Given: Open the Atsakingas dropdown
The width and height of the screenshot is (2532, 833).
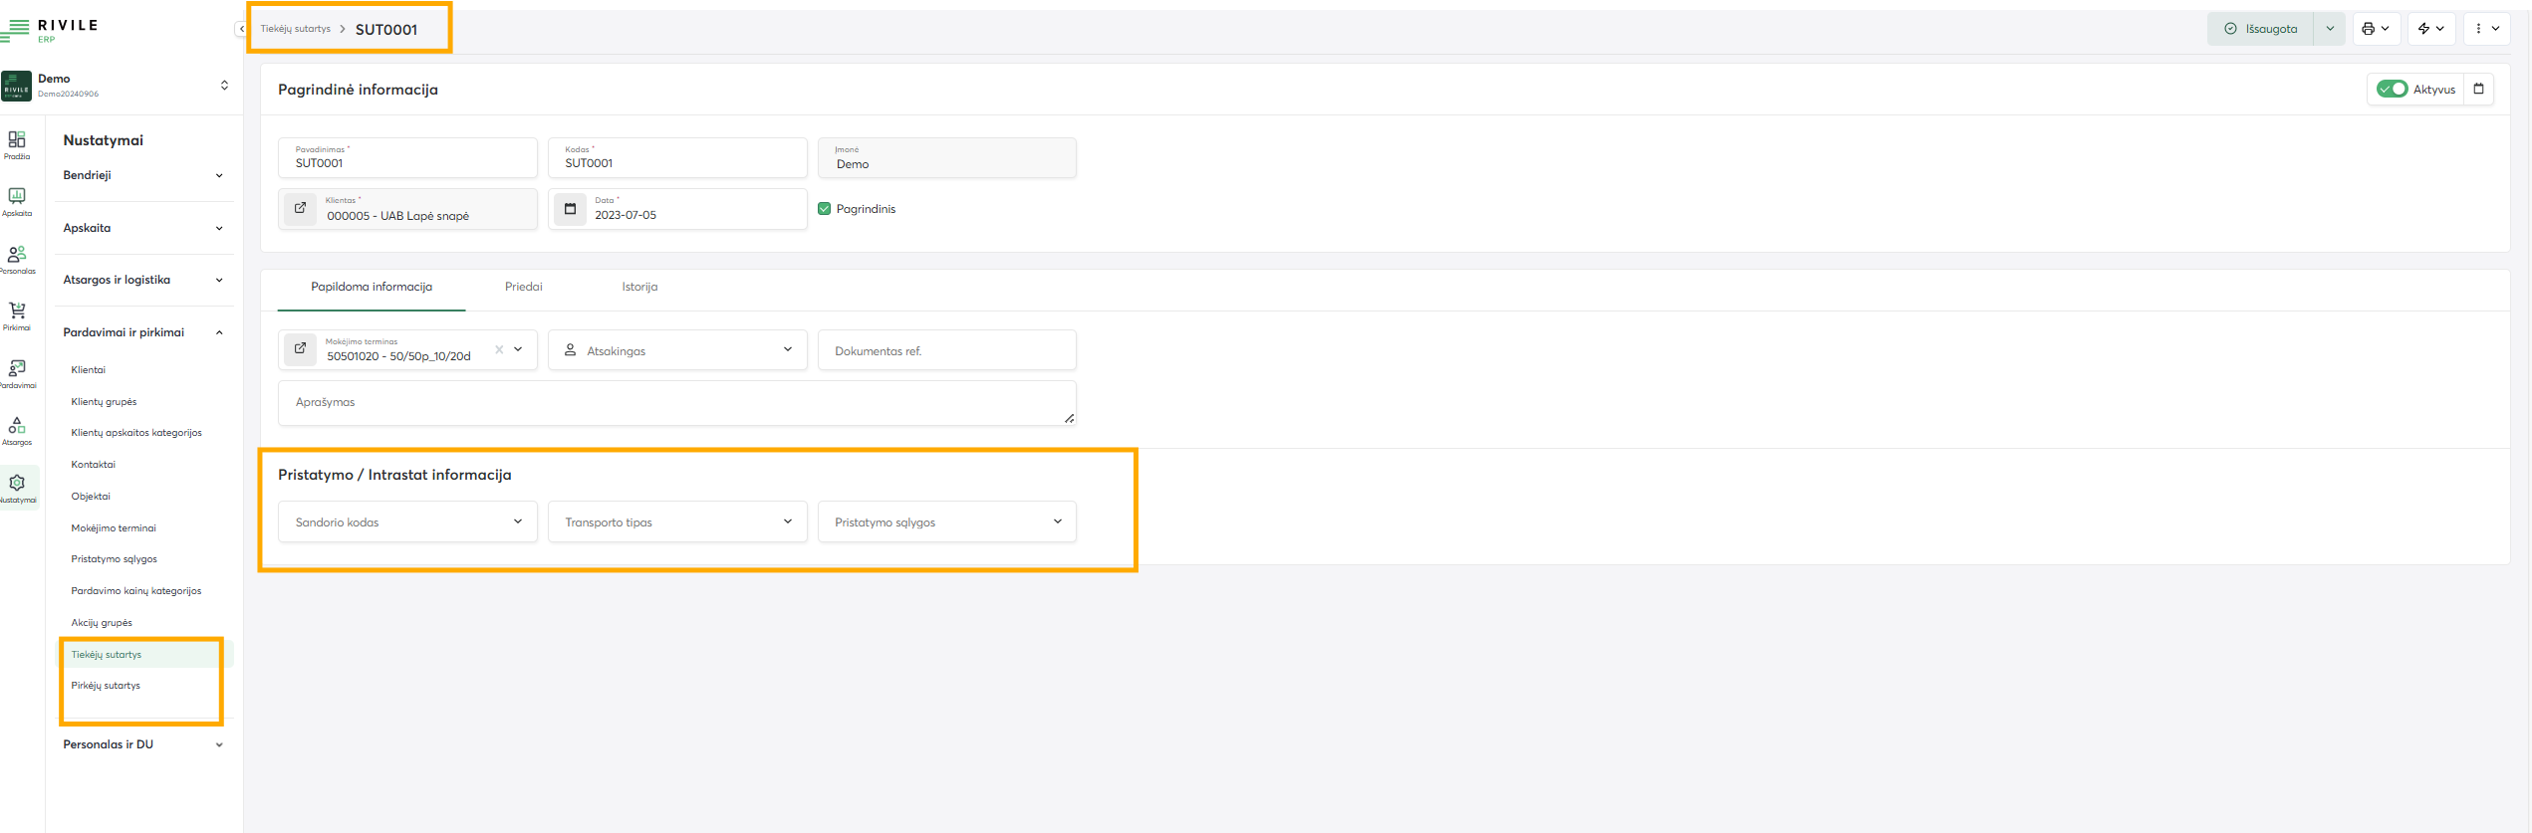Looking at the screenshot, I should click(x=677, y=350).
